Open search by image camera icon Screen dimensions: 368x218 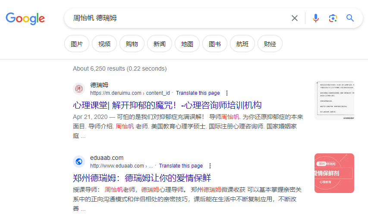[333, 18]
